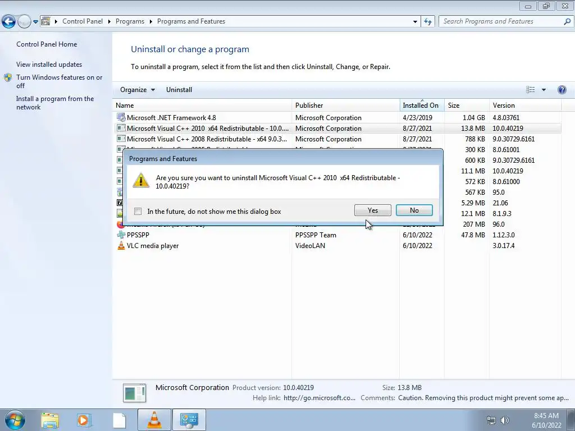
Task: Click the PPSSPP program icon
Action: [x=121, y=235]
